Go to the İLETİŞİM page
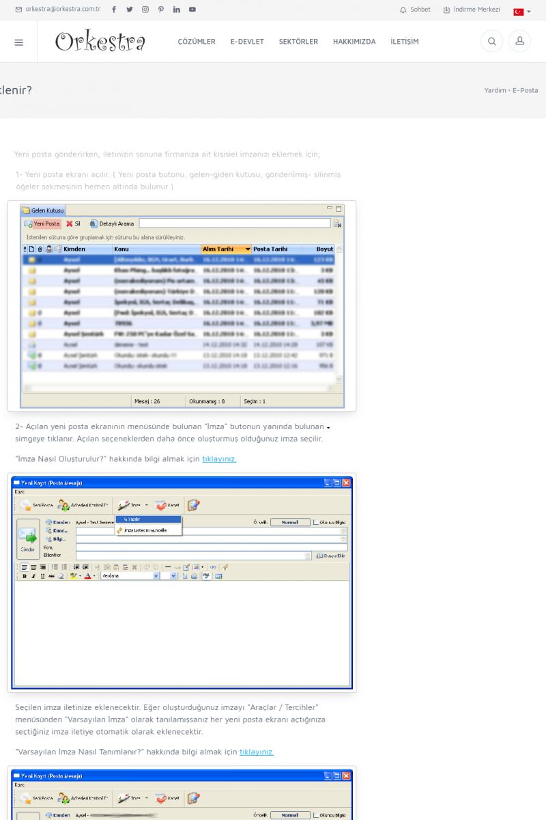 [x=405, y=42]
